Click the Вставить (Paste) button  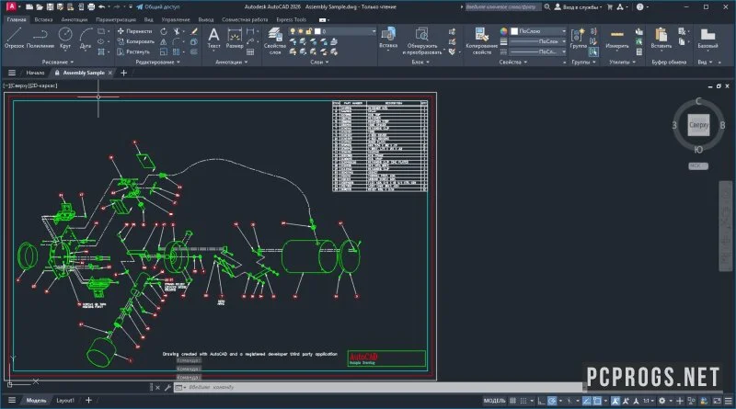coord(661,38)
